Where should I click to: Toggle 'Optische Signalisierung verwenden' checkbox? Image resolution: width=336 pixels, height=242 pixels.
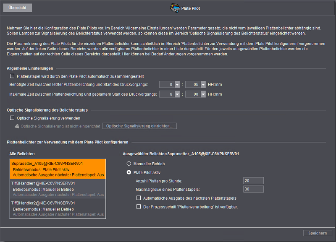[x=12, y=118]
